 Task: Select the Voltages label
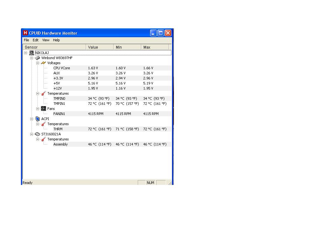[x=54, y=63]
